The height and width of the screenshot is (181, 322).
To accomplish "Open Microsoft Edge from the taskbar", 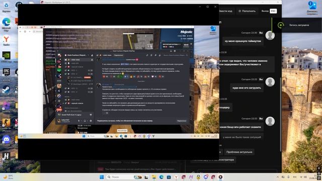I will click(162, 177).
